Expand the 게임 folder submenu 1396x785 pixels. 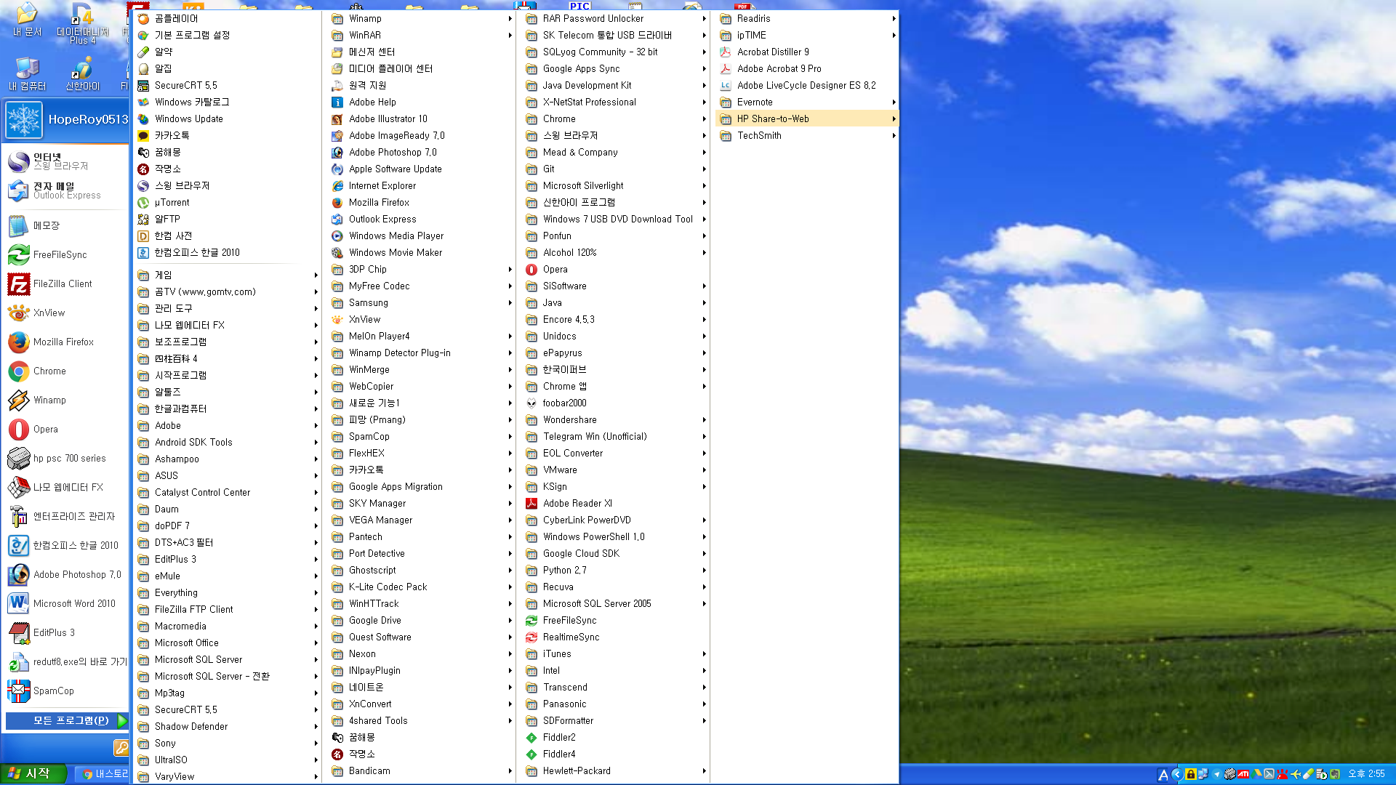(228, 275)
